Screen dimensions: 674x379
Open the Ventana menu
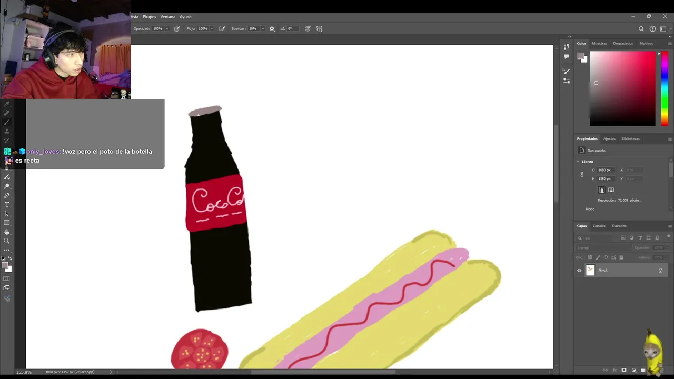(x=168, y=17)
